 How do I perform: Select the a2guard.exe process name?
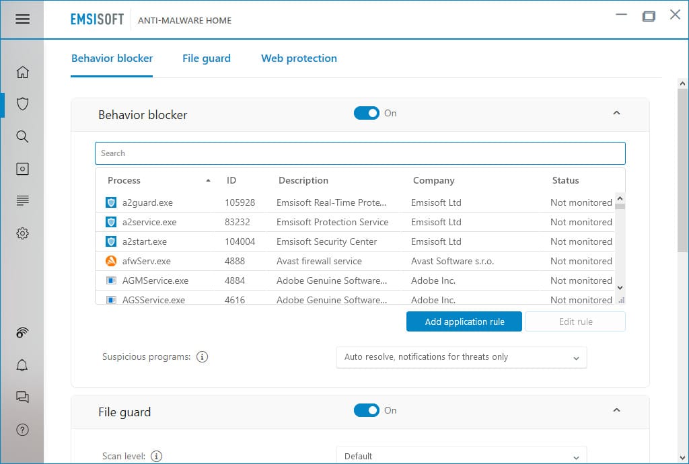coord(147,203)
